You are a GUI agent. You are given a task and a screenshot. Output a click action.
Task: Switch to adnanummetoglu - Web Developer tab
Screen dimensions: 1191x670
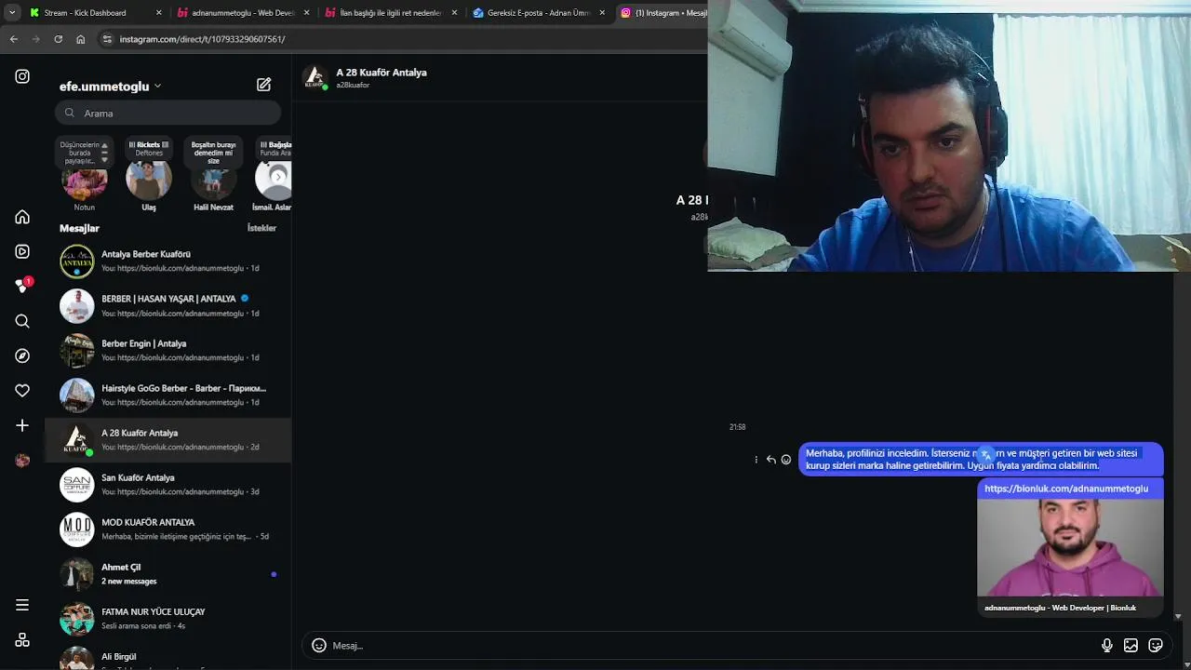point(243,13)
